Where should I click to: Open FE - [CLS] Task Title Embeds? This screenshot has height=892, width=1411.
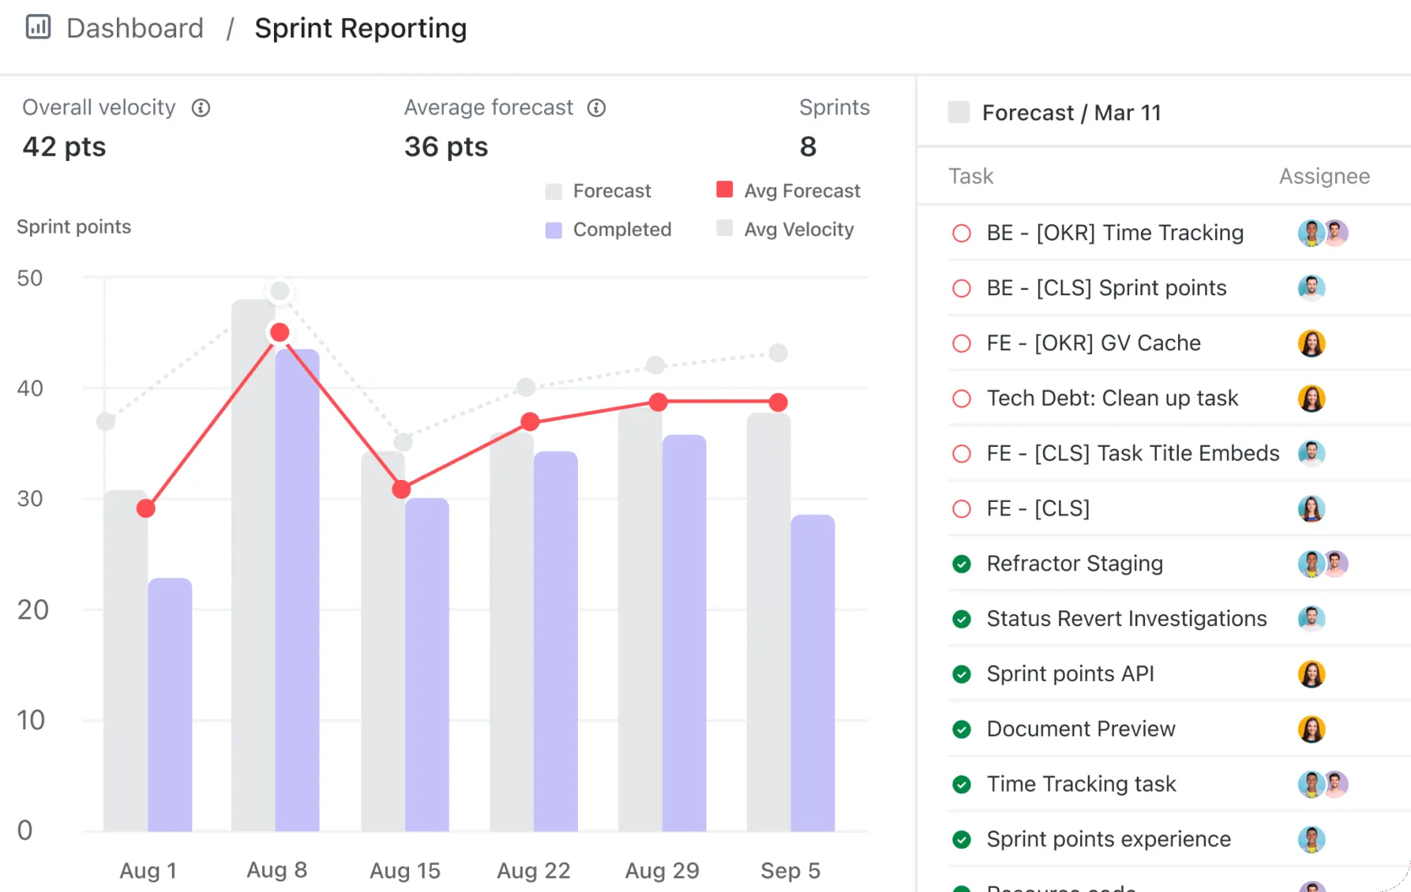[x=1133, y=454]
